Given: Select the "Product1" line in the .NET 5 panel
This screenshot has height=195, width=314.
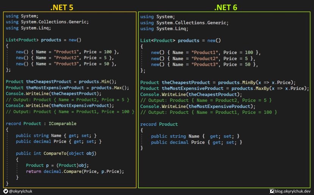Looking at the screenshot, I should 67,52.
